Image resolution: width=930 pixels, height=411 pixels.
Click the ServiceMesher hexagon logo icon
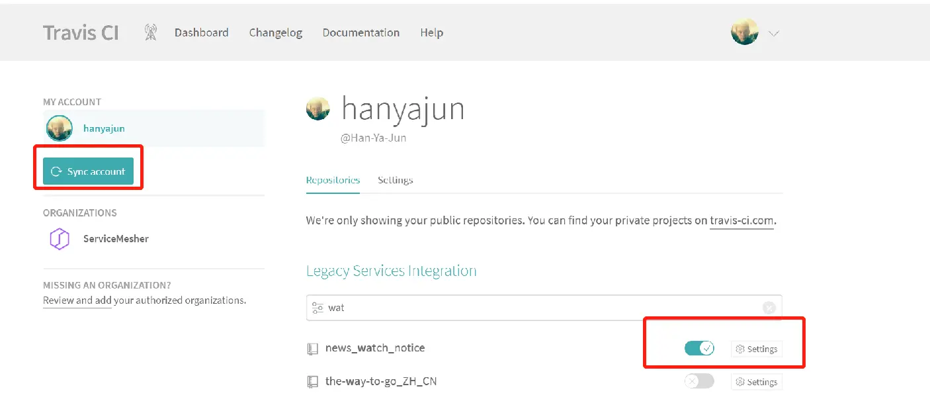[60, 239]
